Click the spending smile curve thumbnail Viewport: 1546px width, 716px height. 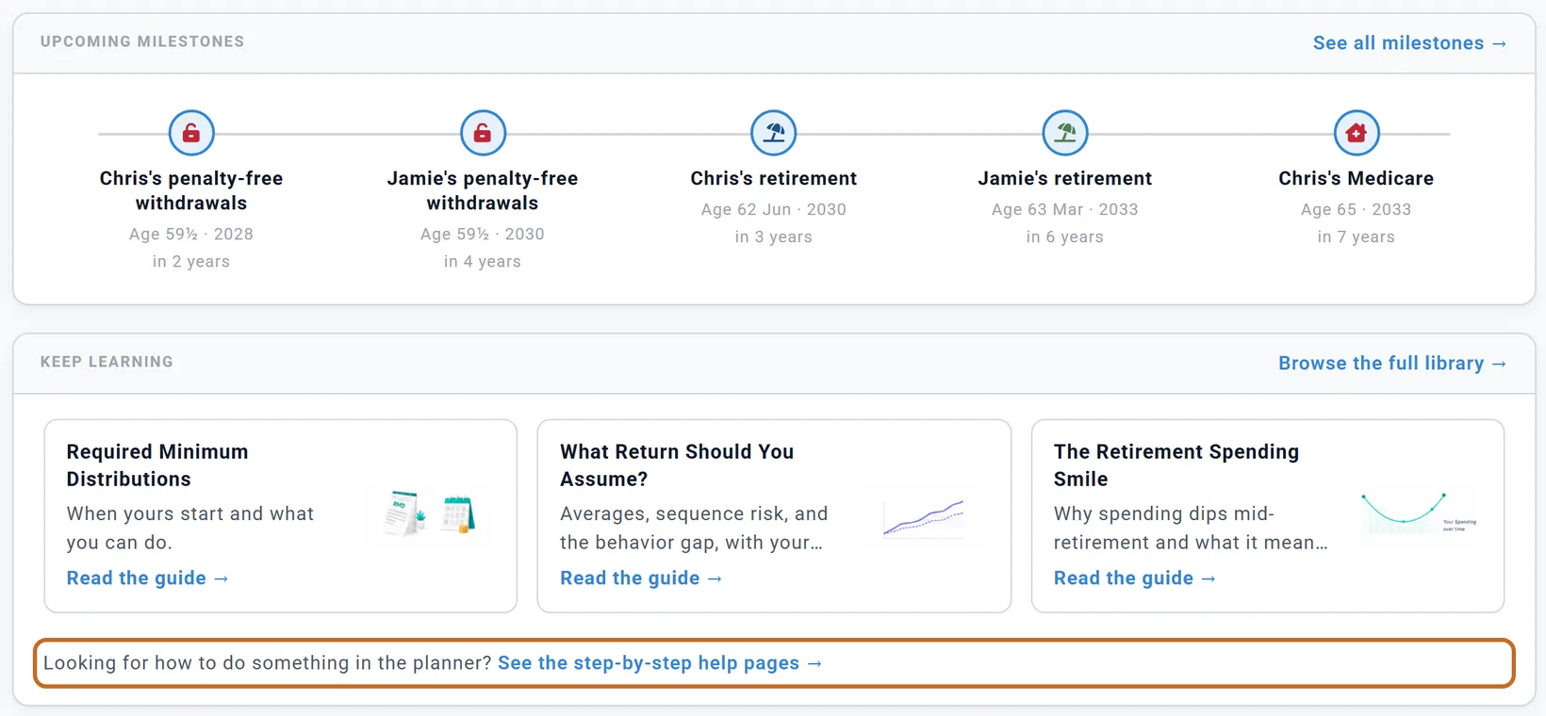coord(1418,513)
